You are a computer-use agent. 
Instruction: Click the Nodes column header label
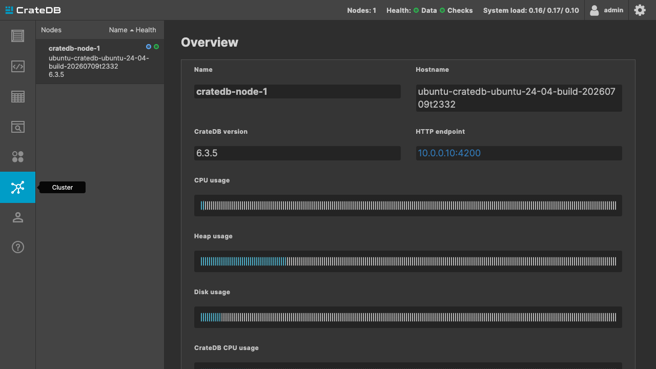pos(51,30)
